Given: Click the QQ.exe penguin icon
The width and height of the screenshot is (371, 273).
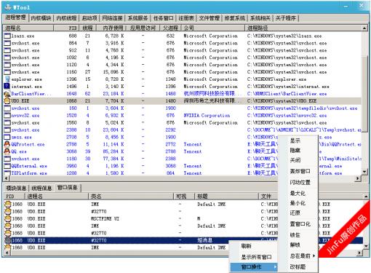Looking at the screenshot, I should tap(7, 151).
